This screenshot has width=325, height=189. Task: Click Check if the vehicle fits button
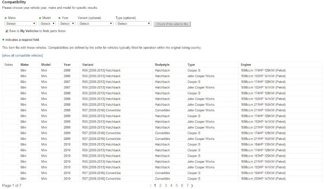point(172,24)
